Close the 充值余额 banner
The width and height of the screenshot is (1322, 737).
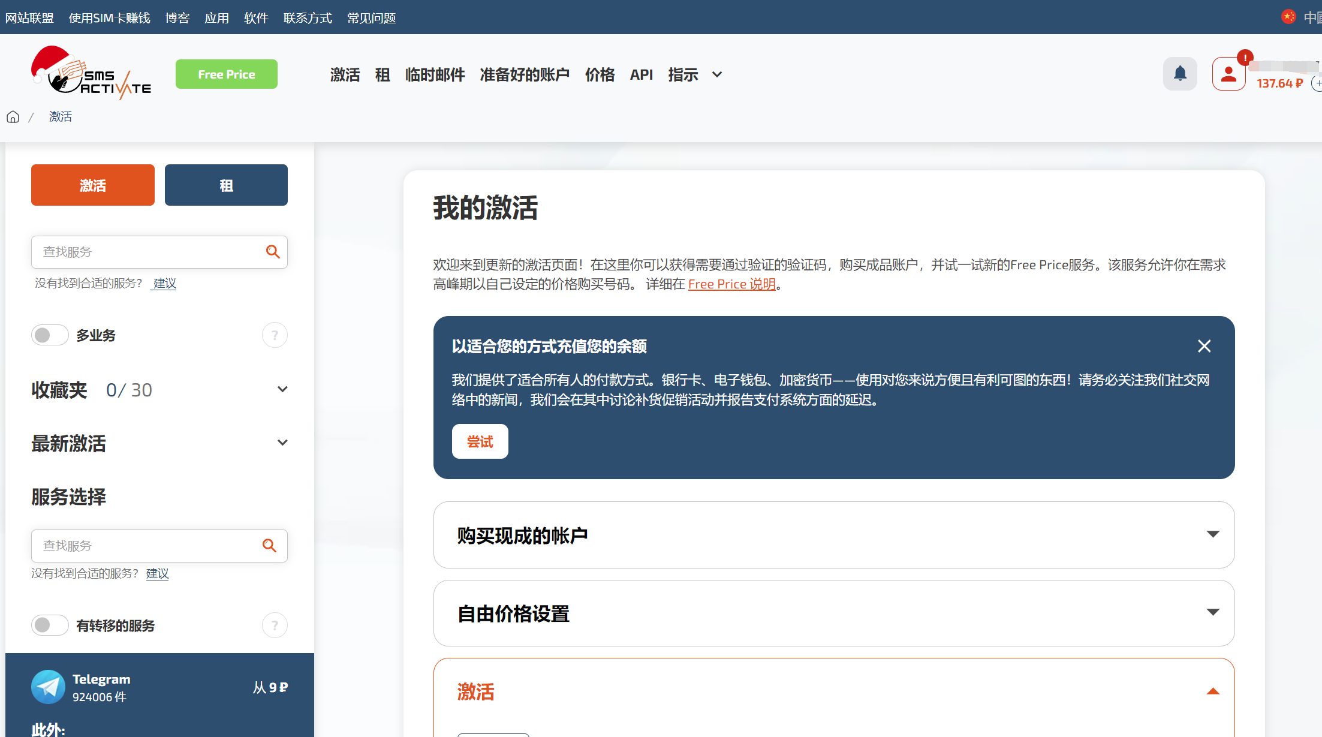coord(1204,346)
